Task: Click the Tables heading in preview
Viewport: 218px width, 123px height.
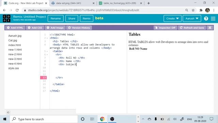Action: (135, 34)
